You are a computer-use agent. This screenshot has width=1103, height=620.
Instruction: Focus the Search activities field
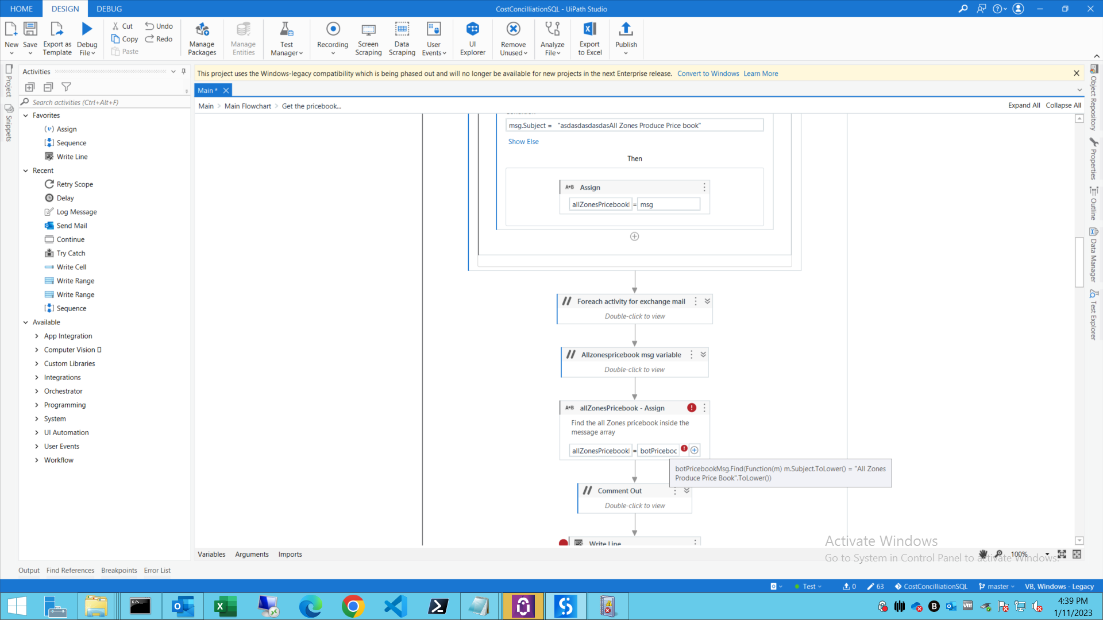(x=106, y=102)
